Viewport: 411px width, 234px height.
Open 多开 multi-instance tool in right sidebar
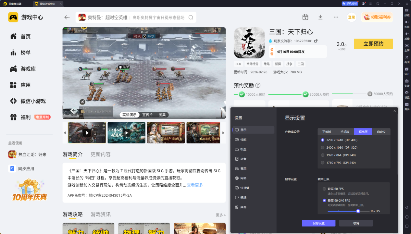(407, 69)
